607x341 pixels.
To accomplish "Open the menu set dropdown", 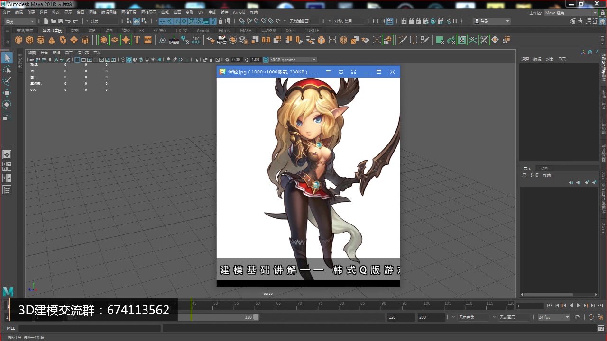I will 19,21.
